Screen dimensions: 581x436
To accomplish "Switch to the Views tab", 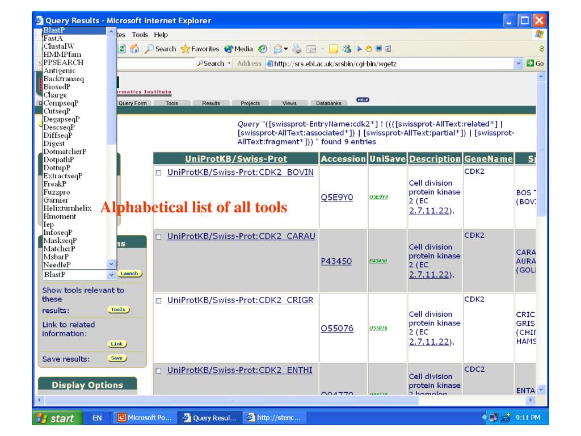I will [289, 103].
